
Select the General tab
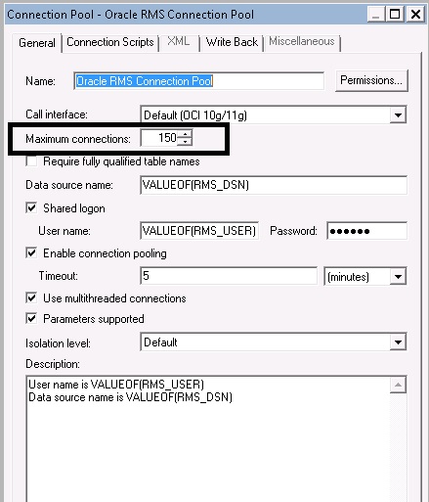37,43
